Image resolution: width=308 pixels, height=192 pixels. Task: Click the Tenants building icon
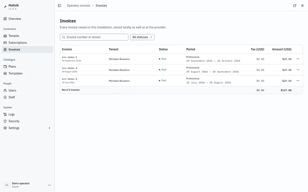tap(5, 36)
